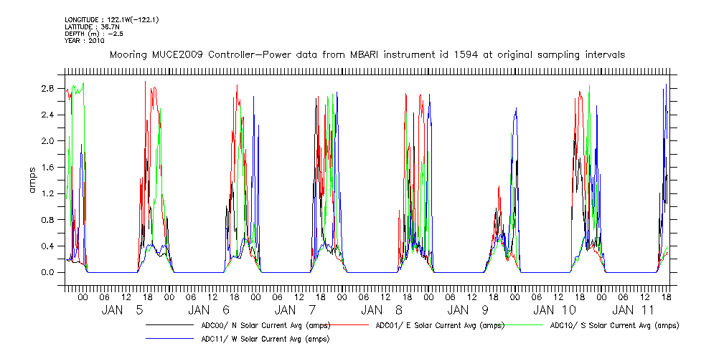Click the ADC10 S Solar Current legend label
The image size is (724, 361).
point(613,325)
